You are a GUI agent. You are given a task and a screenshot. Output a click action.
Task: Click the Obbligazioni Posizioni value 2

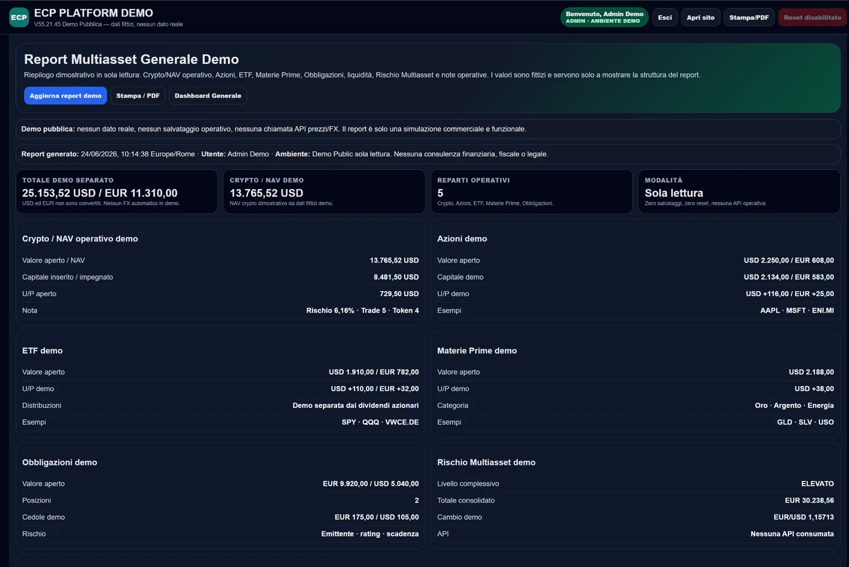pyautogui.click(x=417, y=501)
